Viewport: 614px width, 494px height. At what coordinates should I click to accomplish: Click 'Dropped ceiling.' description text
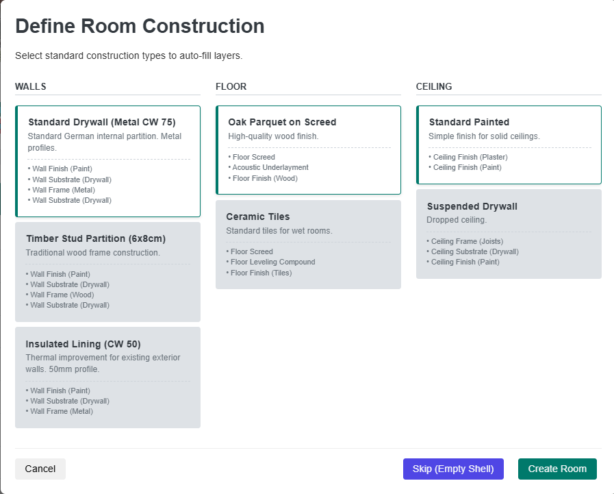pos(457,220)
